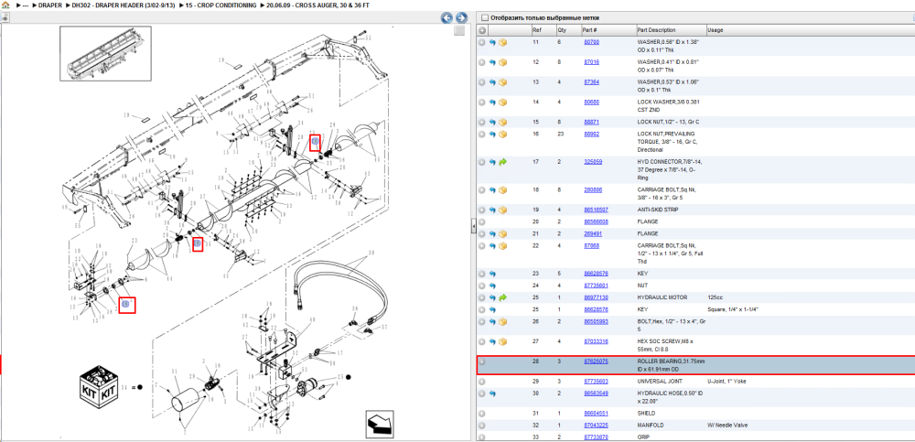Click the gray square button on the diagram corner

coord(459,31)
